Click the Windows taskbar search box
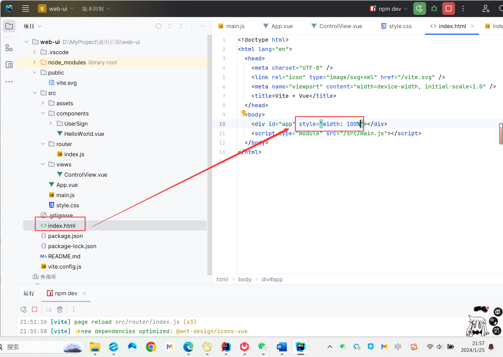 pyautogui.click(x=43, y=347)
